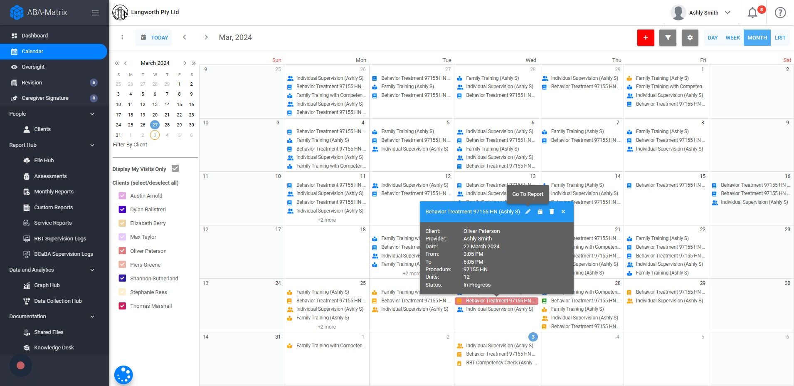
Task: Open the three-dot menu beside Today
Action: pyautogui.click(x=122, y=37)
